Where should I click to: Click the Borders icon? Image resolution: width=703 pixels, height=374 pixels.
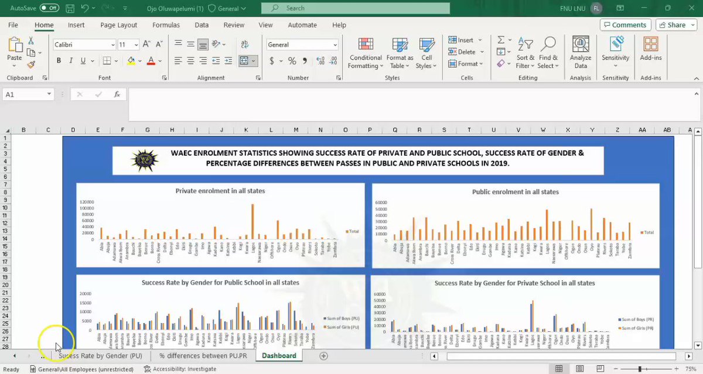tap(107, 61)
